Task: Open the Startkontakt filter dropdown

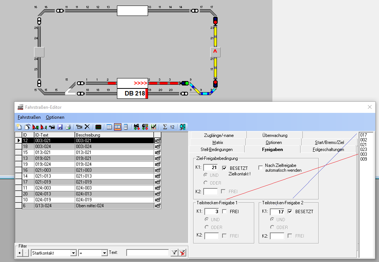Action: (x=73, y=253)
